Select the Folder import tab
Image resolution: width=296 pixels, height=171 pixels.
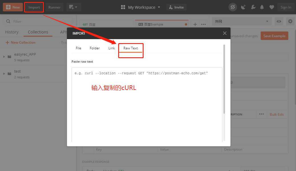(x=95, y=48)
